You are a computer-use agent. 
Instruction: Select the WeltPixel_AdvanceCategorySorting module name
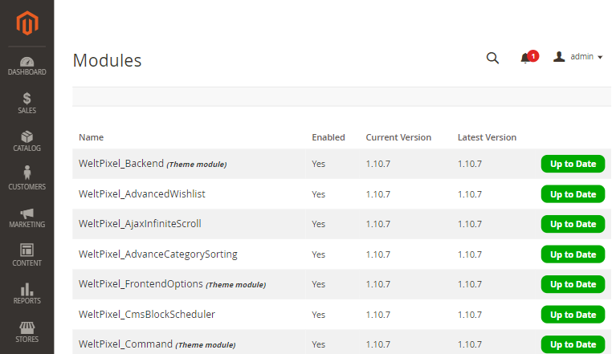(x=158, y=254)
